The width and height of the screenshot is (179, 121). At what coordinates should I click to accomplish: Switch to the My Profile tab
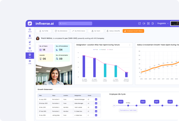(x=44, y=31)
